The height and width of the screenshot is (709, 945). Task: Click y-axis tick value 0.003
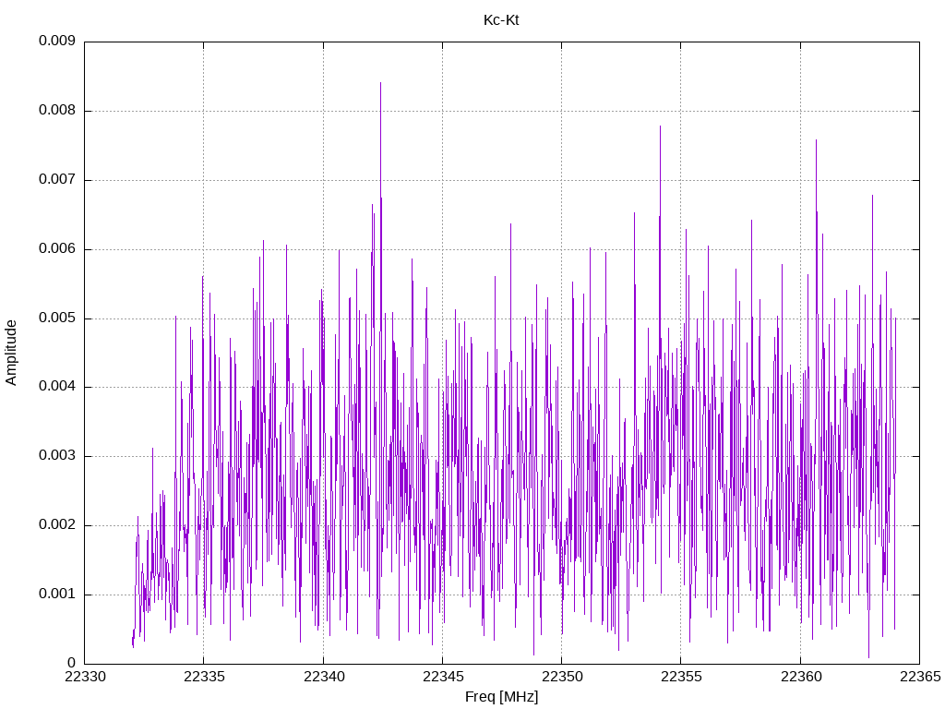[57, 456]
